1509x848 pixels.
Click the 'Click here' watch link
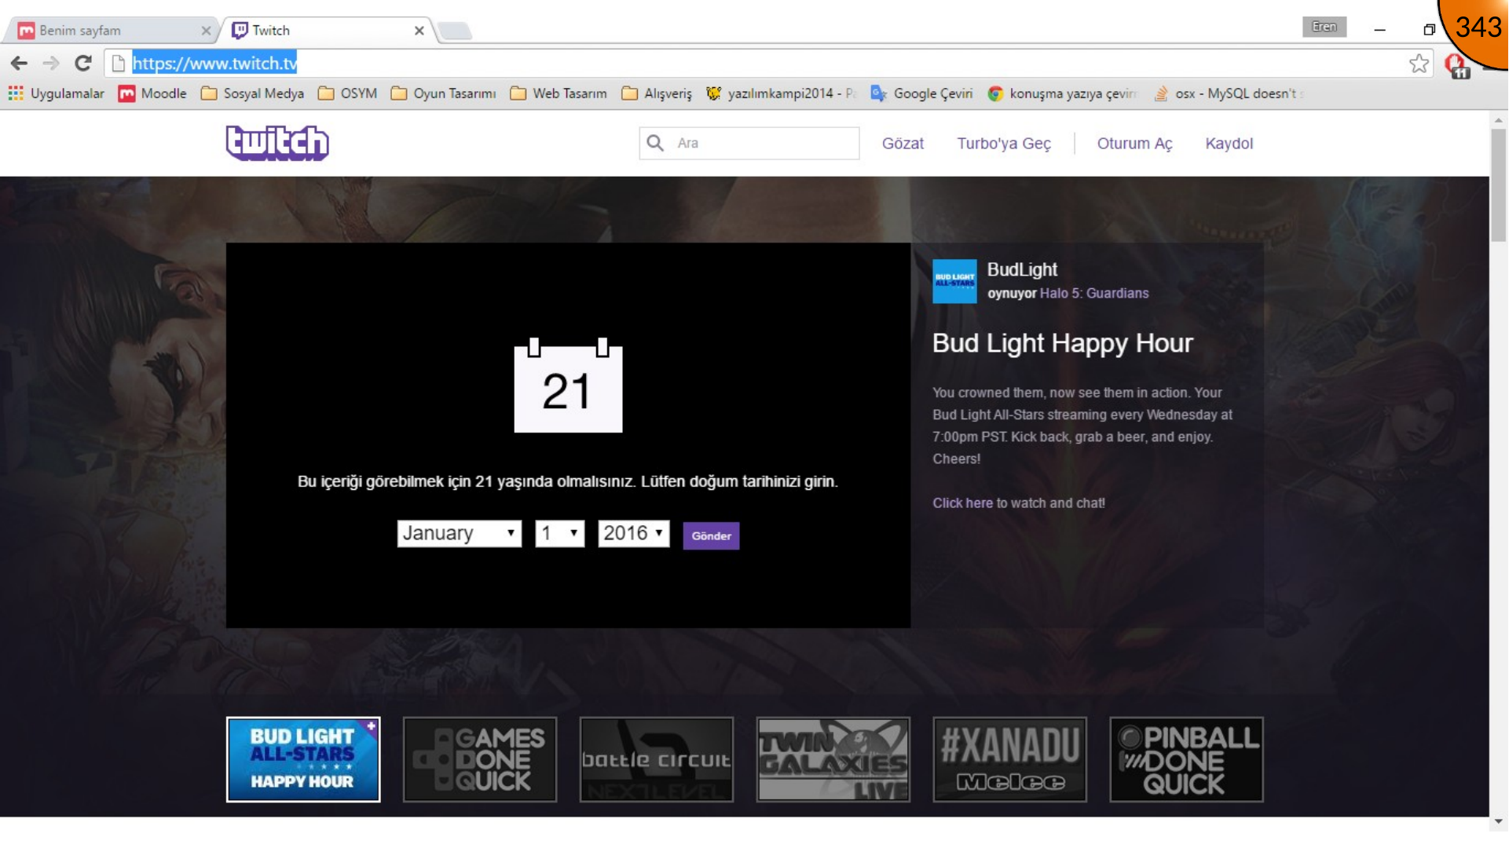click(x=962, y=503)
